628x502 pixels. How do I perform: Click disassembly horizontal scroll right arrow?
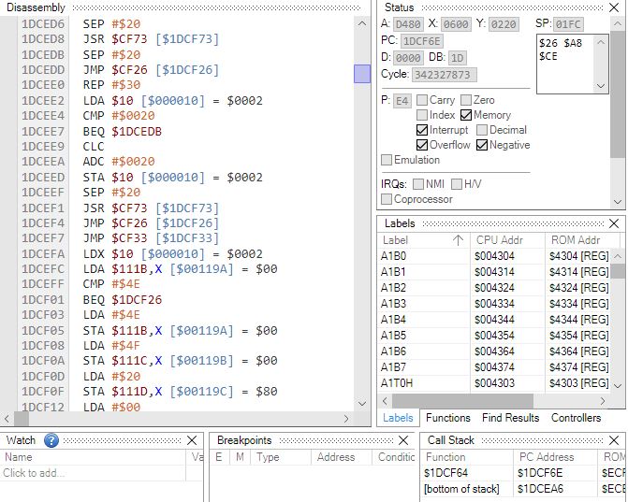click(346, 419)
